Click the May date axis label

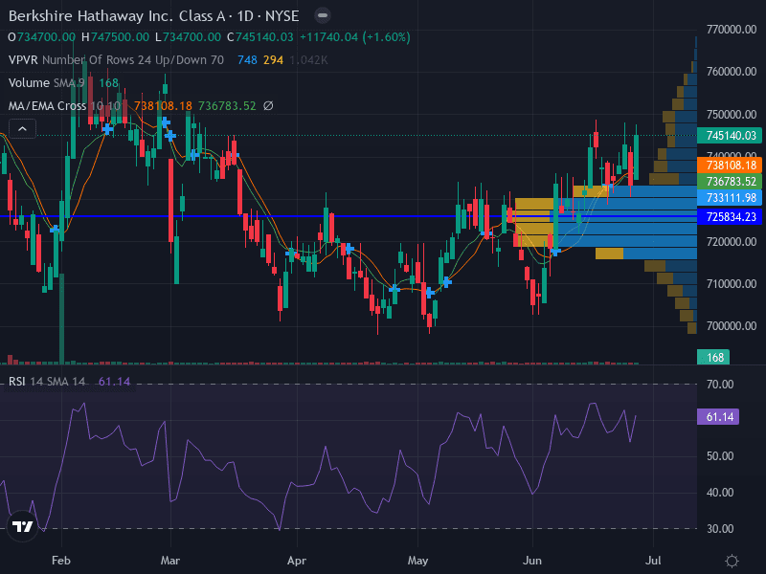[417, 561]
